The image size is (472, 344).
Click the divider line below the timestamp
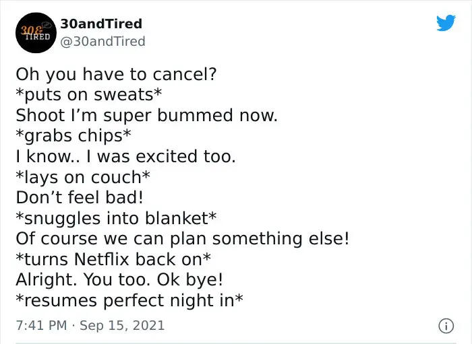tap(236, 343)
